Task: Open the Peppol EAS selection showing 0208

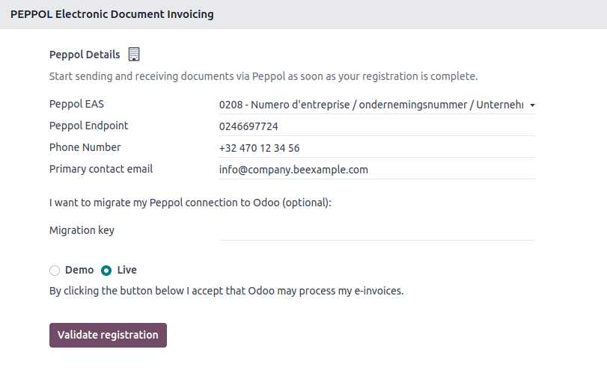Action: pyautogui.click(x=370, y=105)
